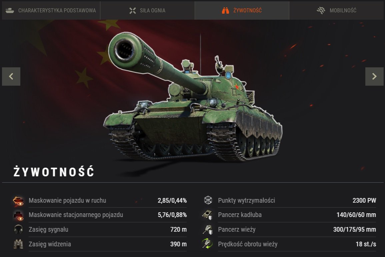This screenshot has height=257, width=385.
Task: Click the headset signal range icon
Action: point(18,230)
